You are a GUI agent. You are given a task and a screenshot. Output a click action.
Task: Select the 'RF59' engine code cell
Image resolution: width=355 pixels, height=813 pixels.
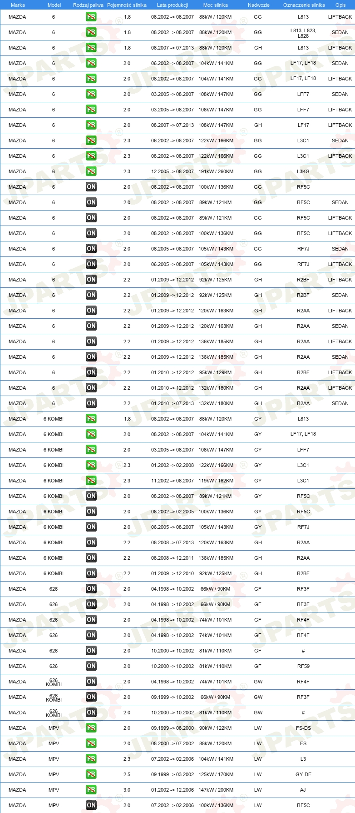(x=303, y=666)
